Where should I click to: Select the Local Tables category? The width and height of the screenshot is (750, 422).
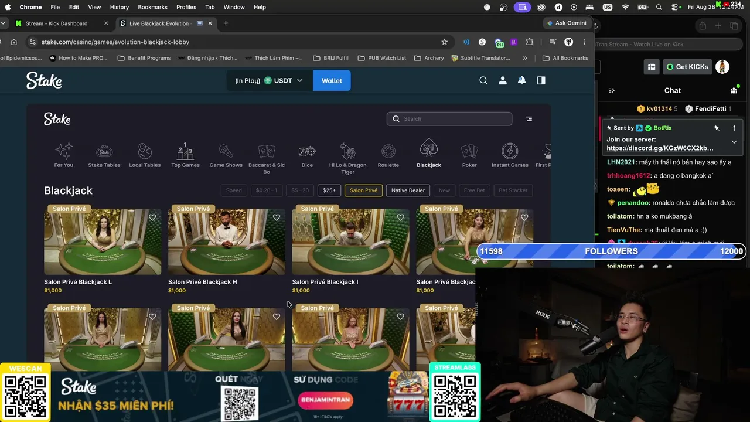[145, 155]
